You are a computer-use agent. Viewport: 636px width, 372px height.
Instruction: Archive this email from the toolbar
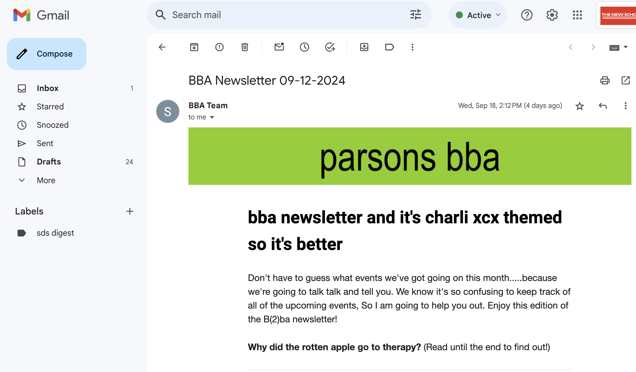tap(194, 47)
